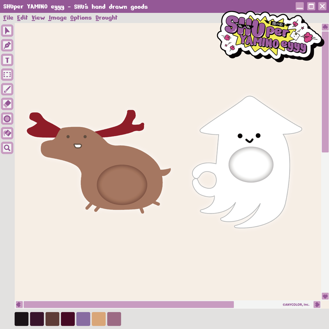Open the Drought menu
The height and width of the screenshot is (329, 329).
(106, 18)
